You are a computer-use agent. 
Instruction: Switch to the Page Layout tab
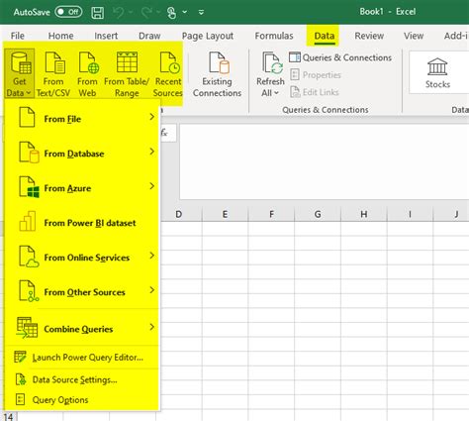(208, 36)
